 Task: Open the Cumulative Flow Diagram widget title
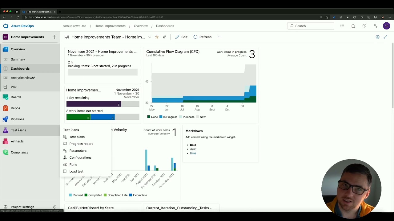[x=173, y=52]
